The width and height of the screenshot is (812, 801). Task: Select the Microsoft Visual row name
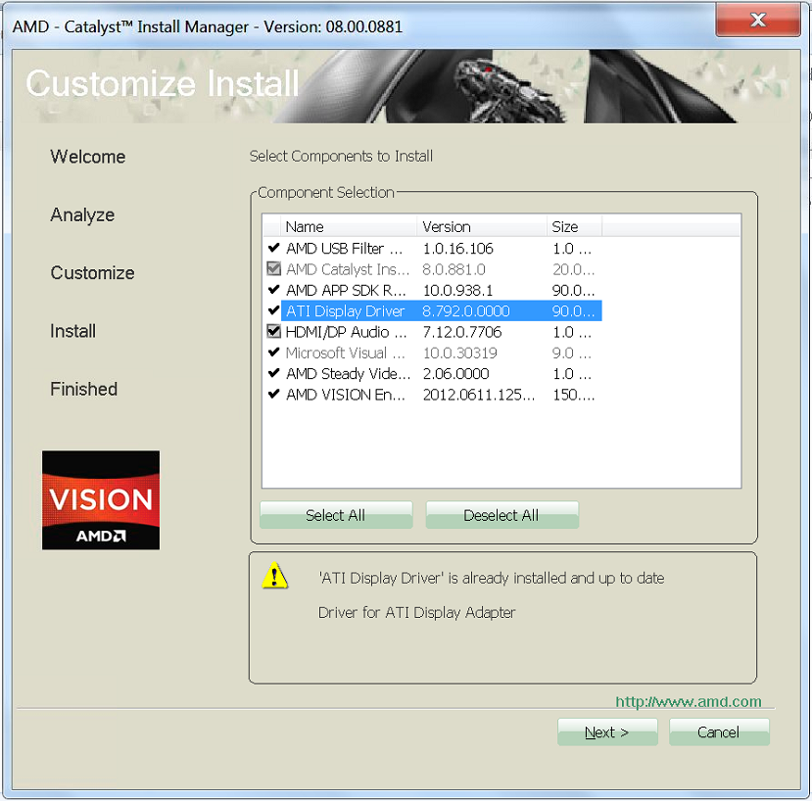click(346, 353)
